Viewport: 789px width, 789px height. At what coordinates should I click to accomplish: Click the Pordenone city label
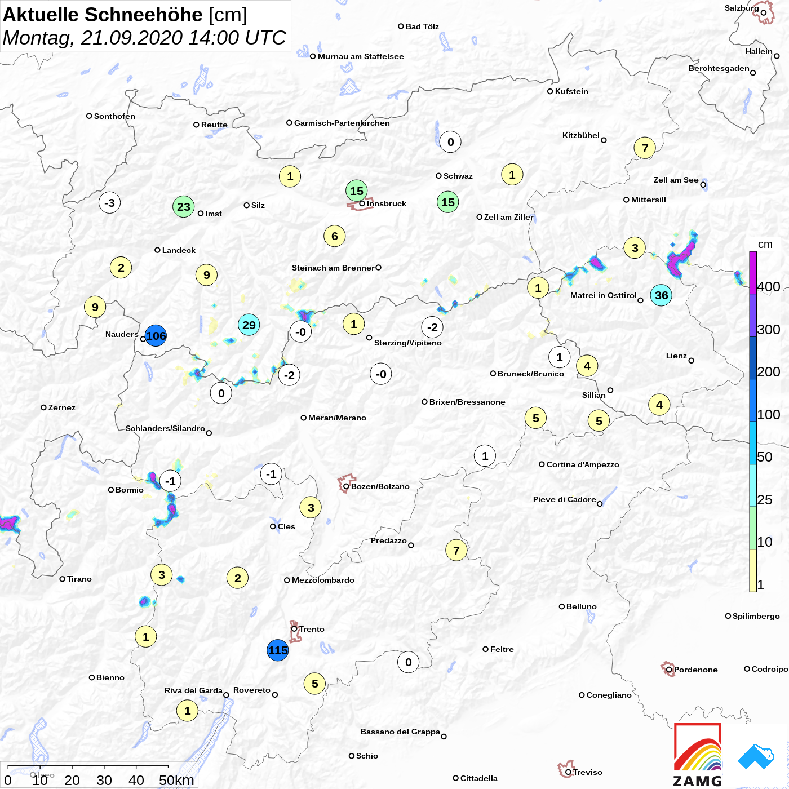pyautogui.click(x=696, y=670)
